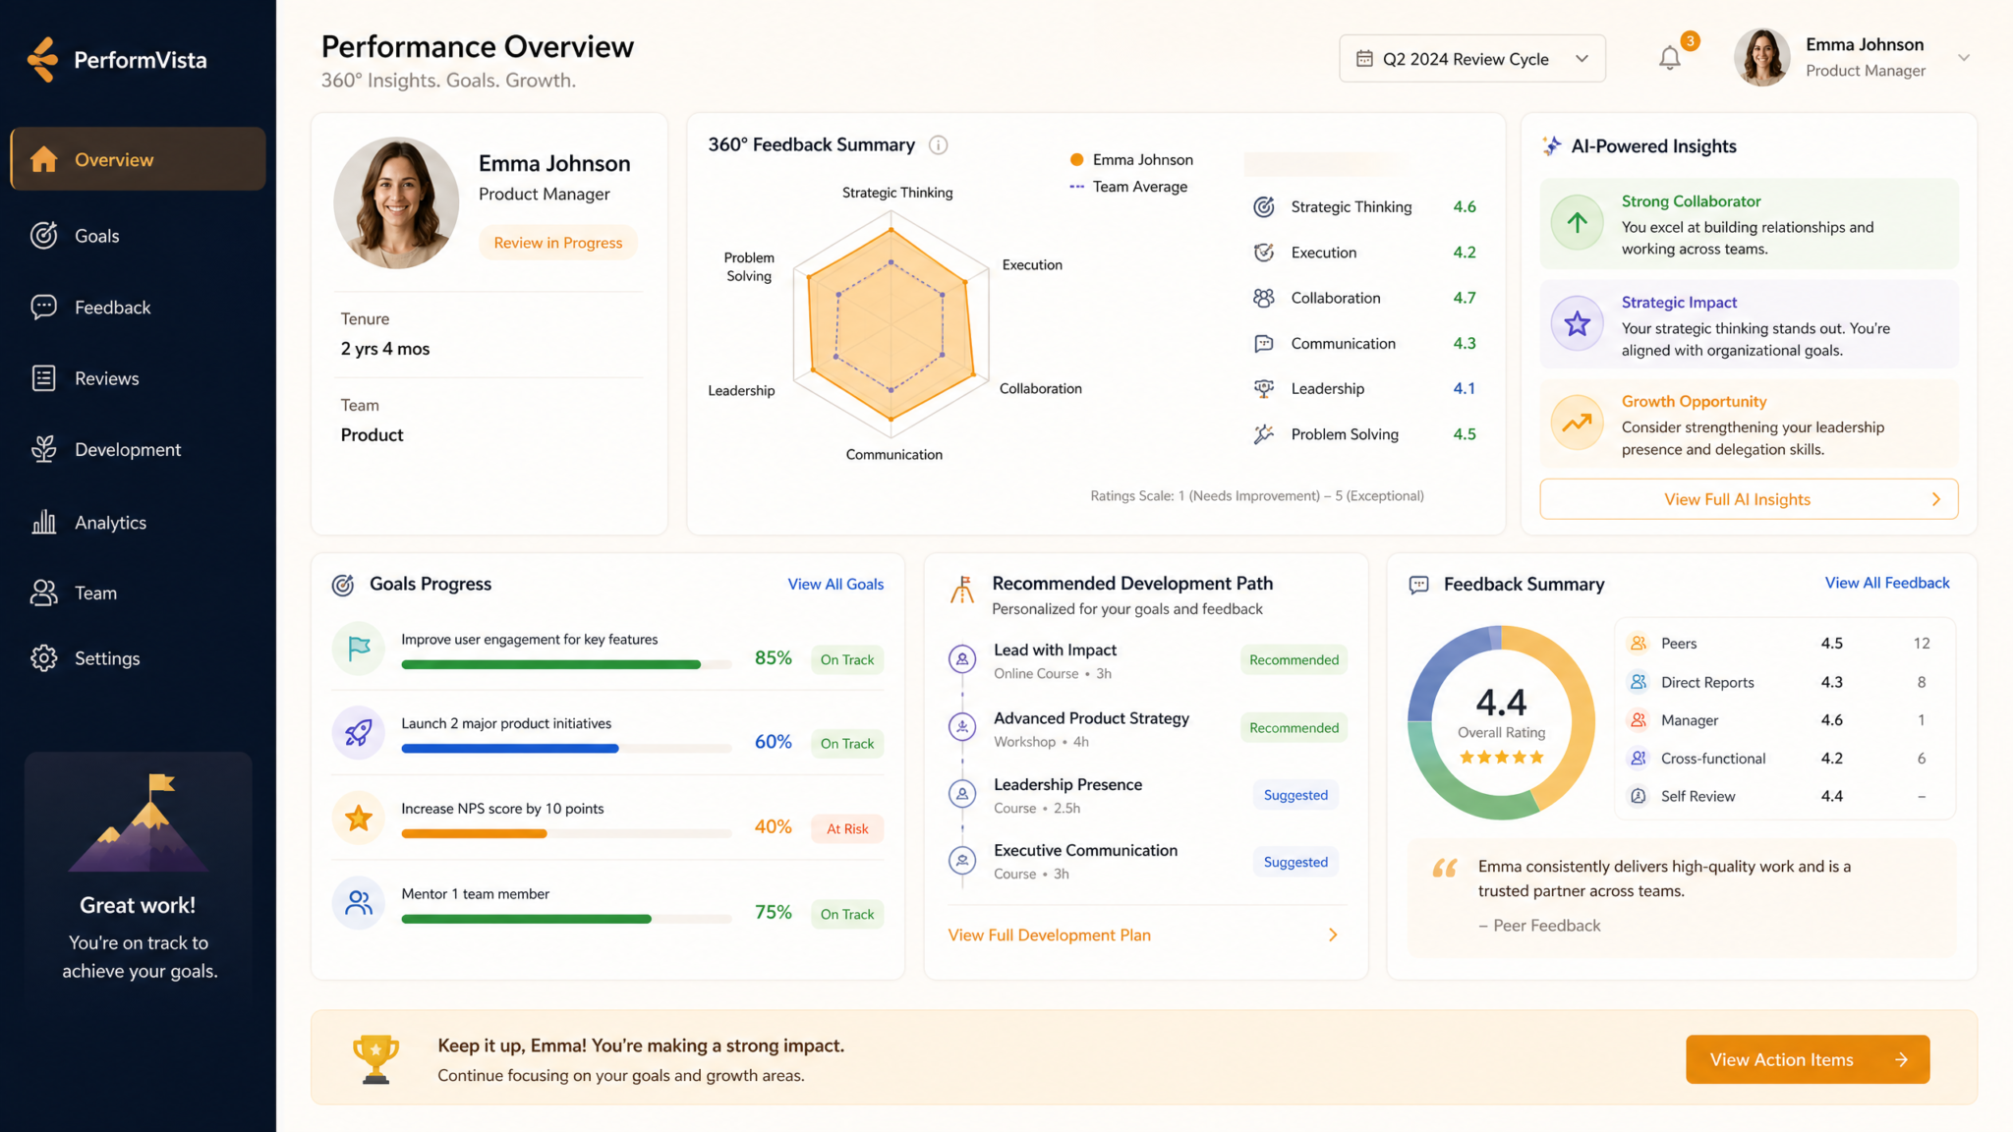
Task: Click the rocket icon for product initiatives goal
Action: tap(359, 733)
